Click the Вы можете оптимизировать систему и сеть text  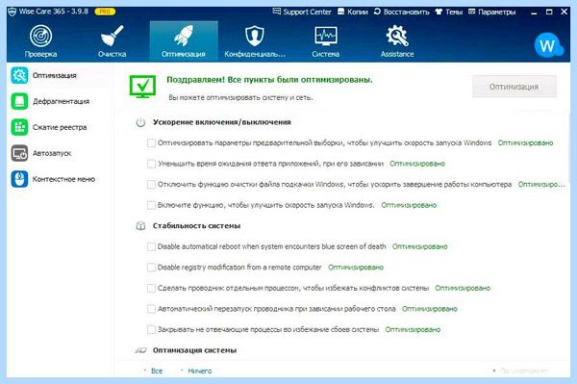(x=240, y=97)
